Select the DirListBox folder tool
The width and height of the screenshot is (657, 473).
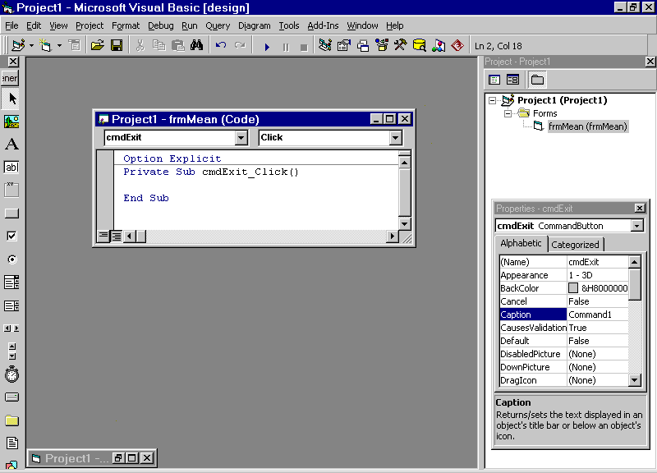coord(11,420)
